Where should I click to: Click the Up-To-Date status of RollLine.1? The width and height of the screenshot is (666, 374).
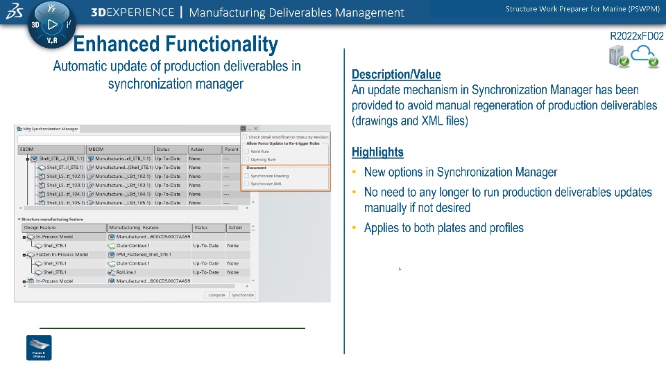[206, 273]
